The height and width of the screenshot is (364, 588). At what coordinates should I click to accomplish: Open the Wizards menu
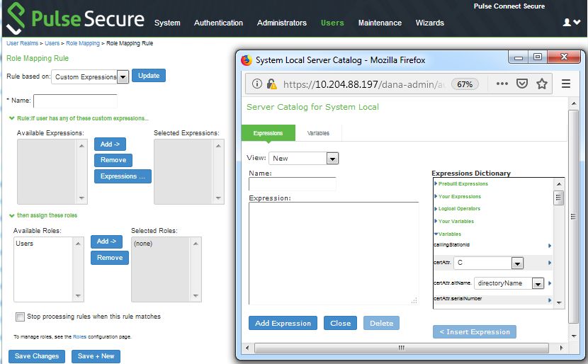[x=430, y=23]
